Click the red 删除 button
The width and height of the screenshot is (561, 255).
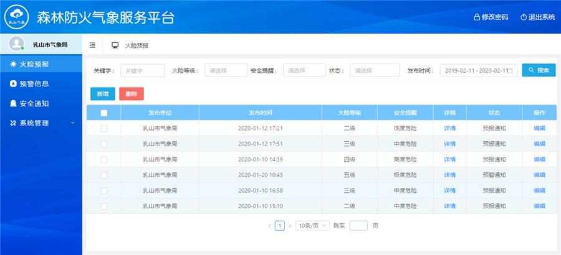point(131,94)
